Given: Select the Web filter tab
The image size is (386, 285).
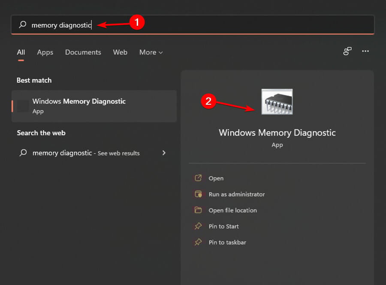Looking at the screenshot, I should (120, 52).
